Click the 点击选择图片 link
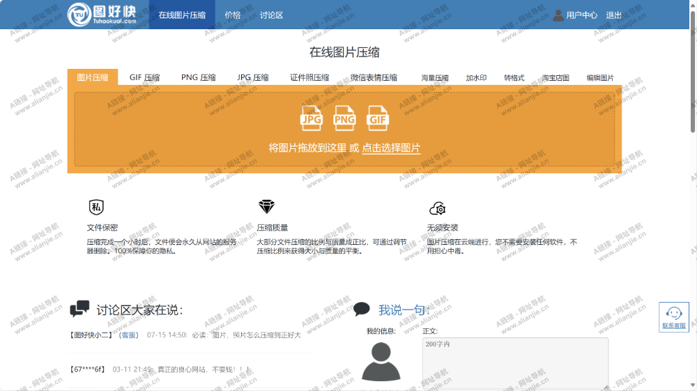Image resolution: width=697 pixels, height=391 pixels. point(391,148)
